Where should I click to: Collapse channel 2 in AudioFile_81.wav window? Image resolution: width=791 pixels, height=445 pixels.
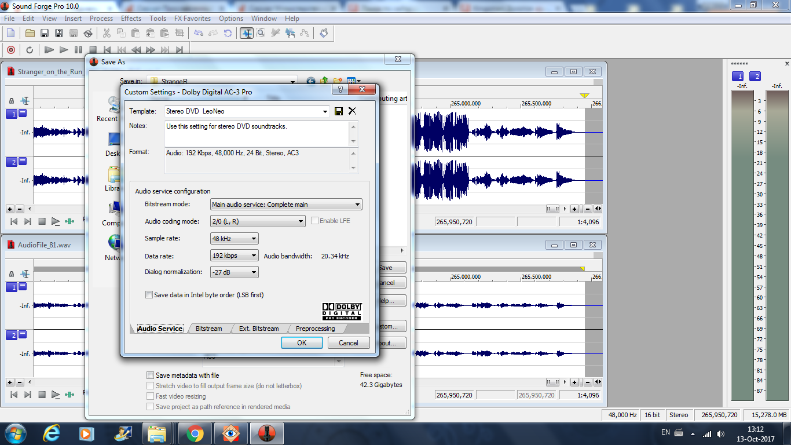click(x=23, y=334)
